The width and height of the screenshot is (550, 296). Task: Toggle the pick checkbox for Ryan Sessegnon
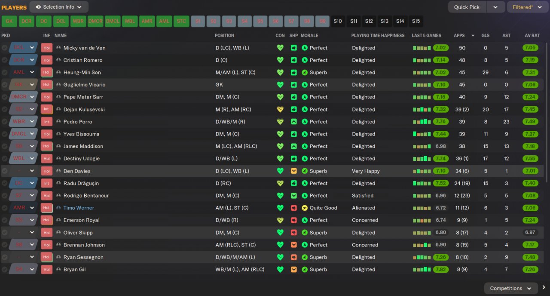4,257
